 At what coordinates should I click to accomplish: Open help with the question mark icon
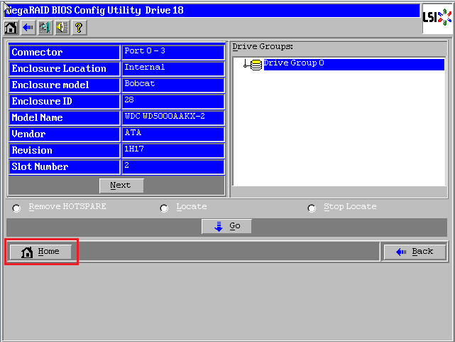click(x=79, y=28)
